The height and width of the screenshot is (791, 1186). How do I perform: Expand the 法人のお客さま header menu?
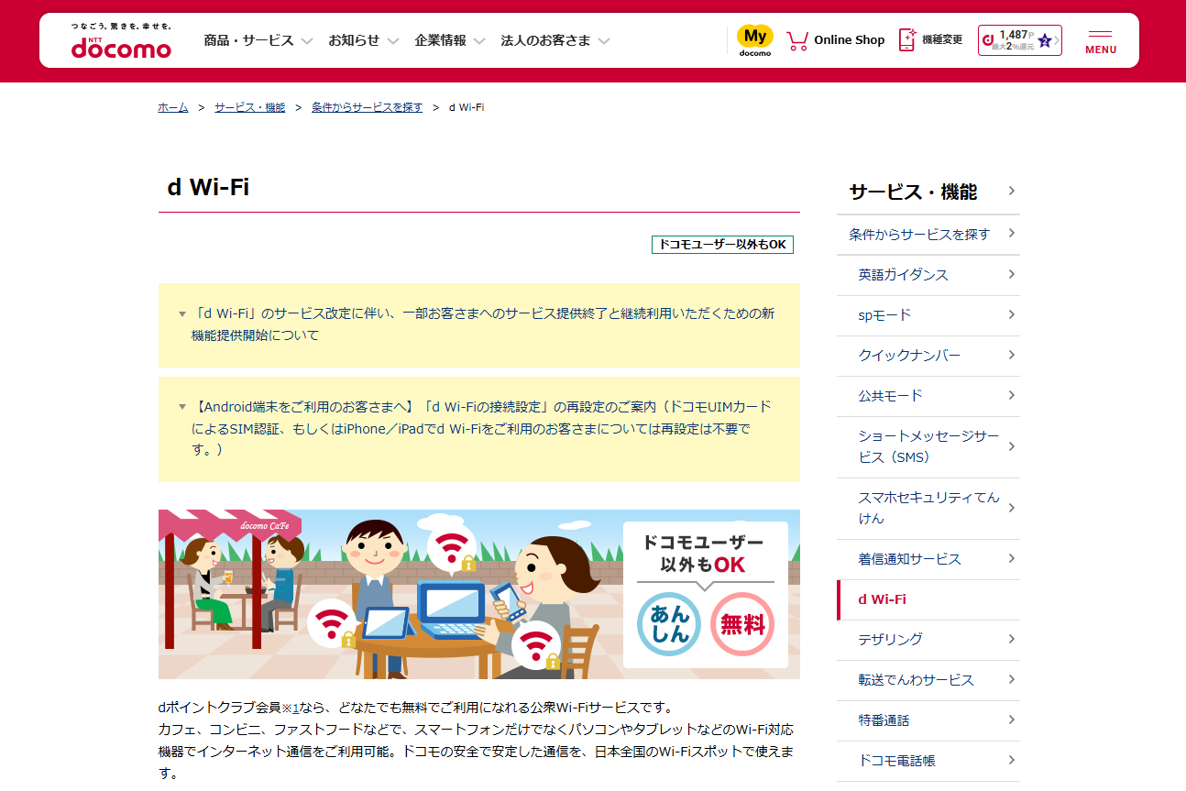point(555,40)
